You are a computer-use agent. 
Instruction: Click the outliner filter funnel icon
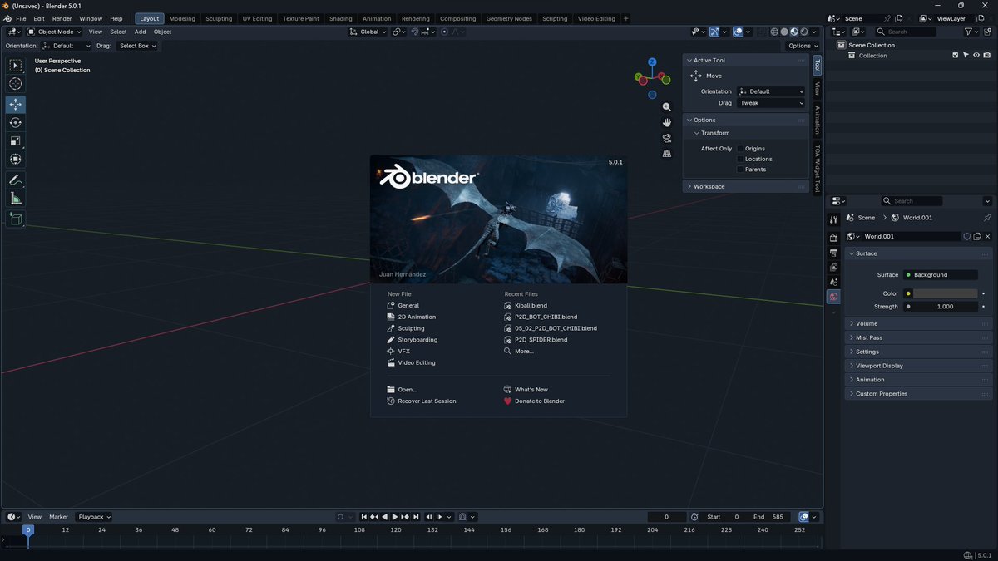[969, 32]
